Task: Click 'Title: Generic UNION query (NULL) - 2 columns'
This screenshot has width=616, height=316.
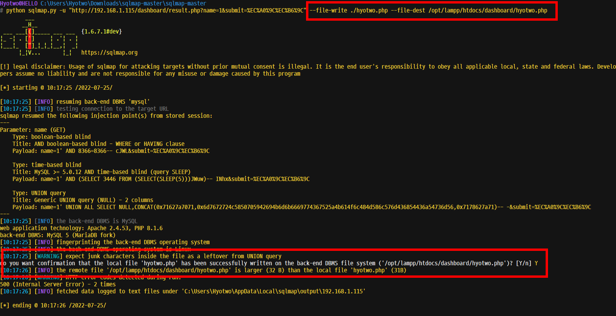Action: coord(83,200)
